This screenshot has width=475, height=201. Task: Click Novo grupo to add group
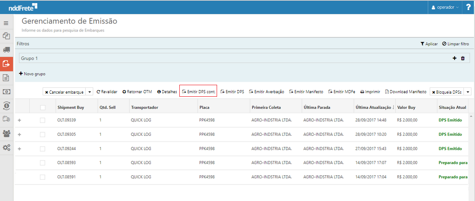coord(32,74)
